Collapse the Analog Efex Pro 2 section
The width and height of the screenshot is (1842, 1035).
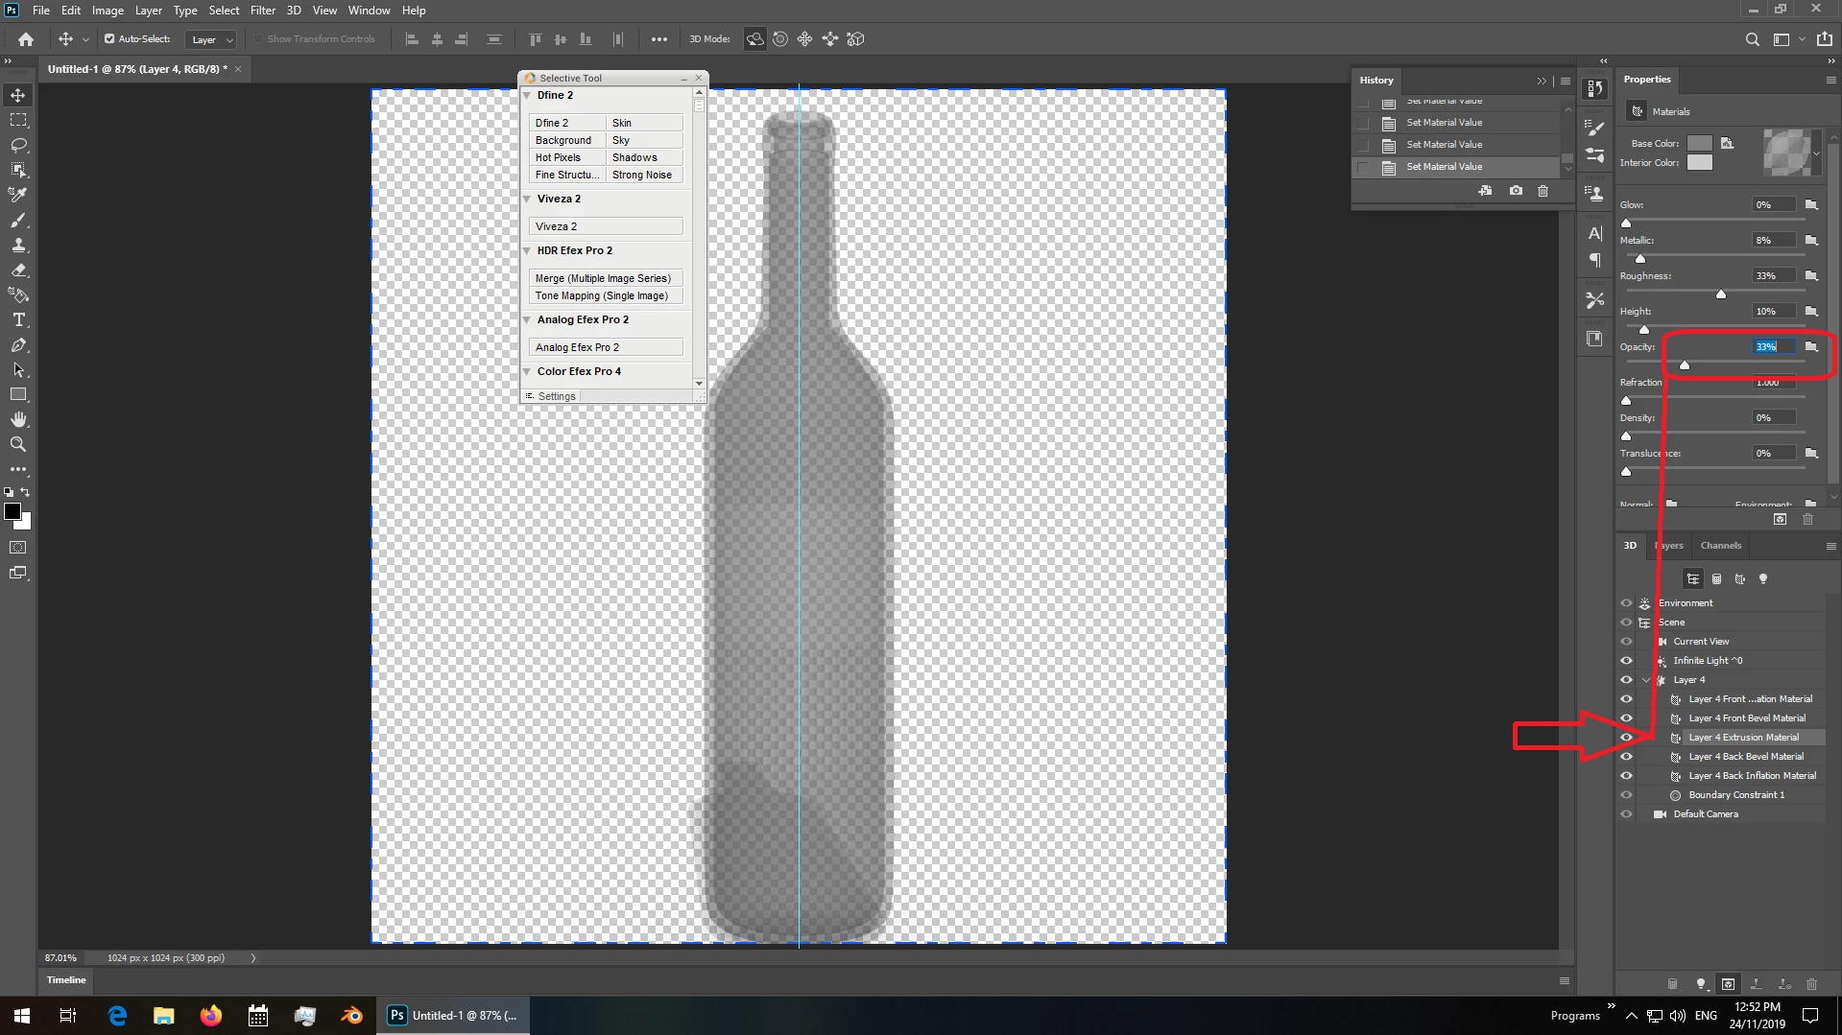527,319
